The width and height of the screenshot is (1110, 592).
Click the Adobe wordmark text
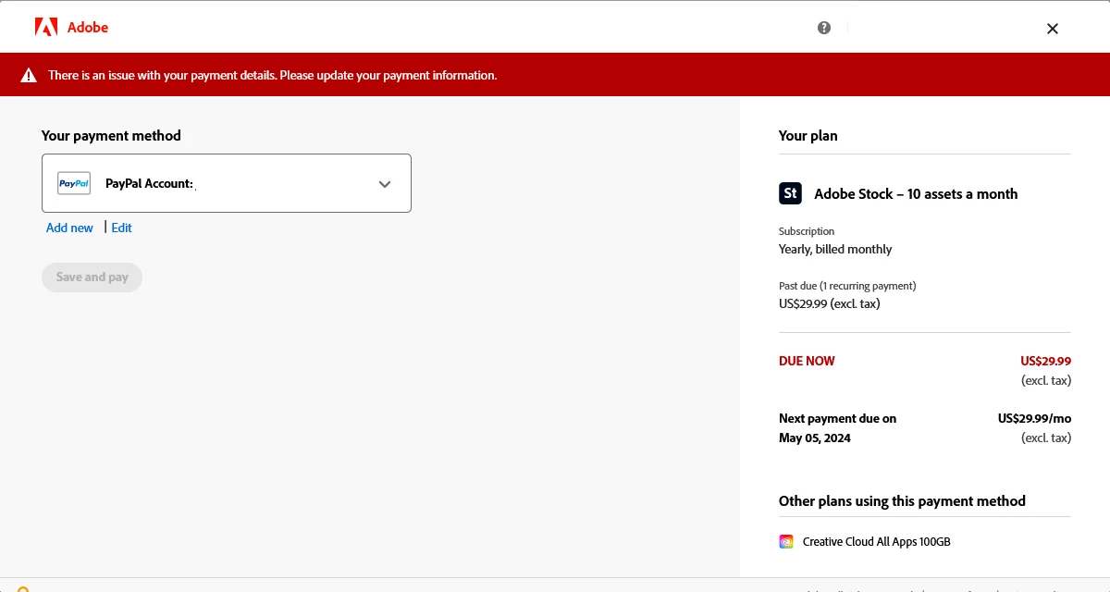[x=88, y=28]
